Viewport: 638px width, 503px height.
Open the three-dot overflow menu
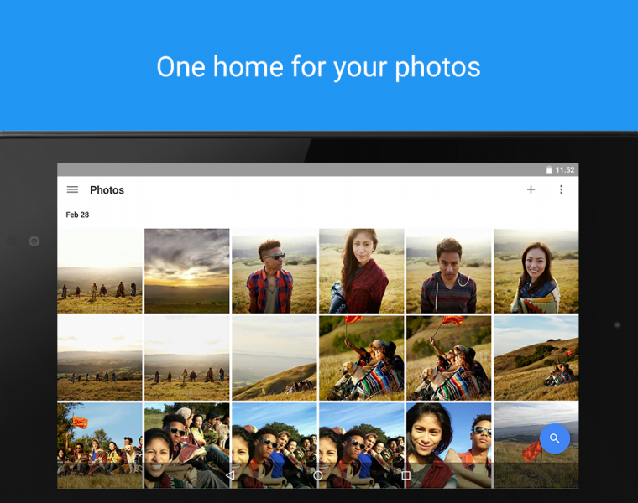pos(561,189)
